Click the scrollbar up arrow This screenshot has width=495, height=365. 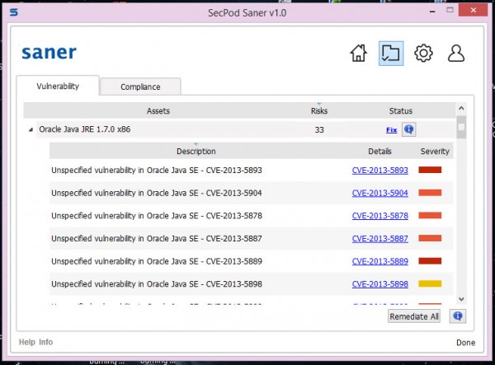coord(461,109)
